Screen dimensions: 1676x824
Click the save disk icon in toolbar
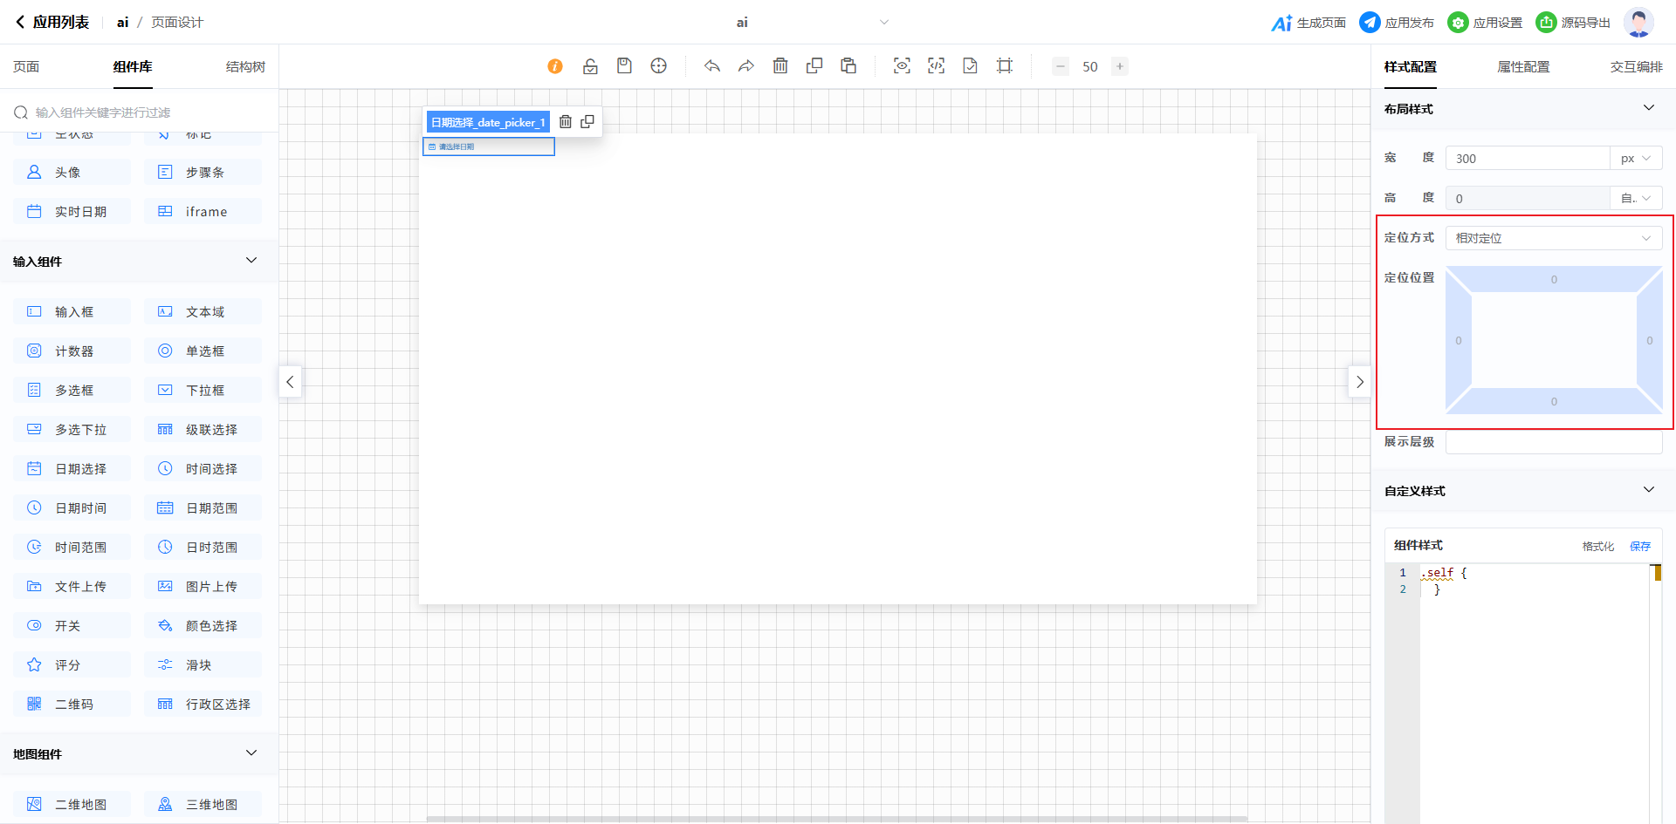tap(624, 66)
